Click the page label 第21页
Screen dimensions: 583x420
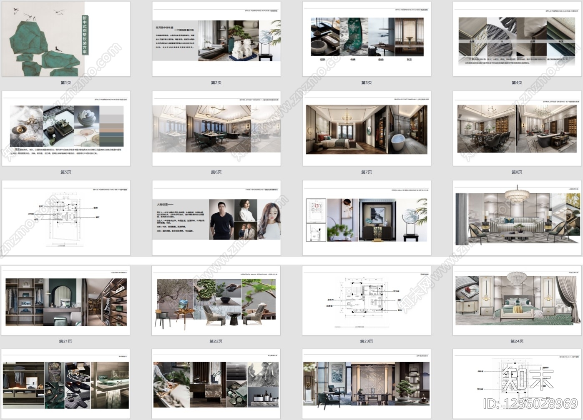pos(65,341)
